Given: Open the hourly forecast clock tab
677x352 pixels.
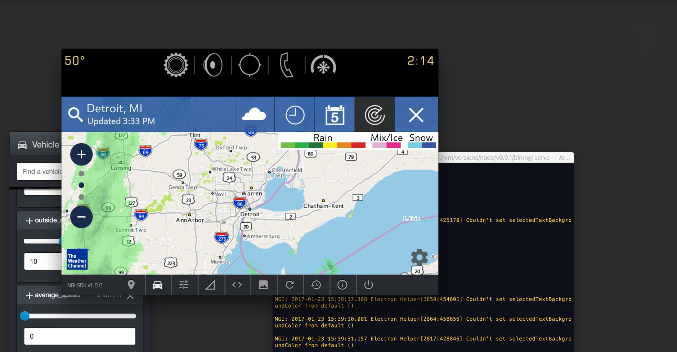Looking at the screenshot, I should tap(295, 115).
